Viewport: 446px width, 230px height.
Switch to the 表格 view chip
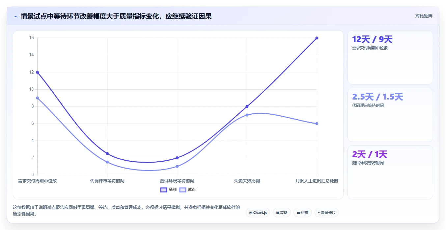click(282, 213)
